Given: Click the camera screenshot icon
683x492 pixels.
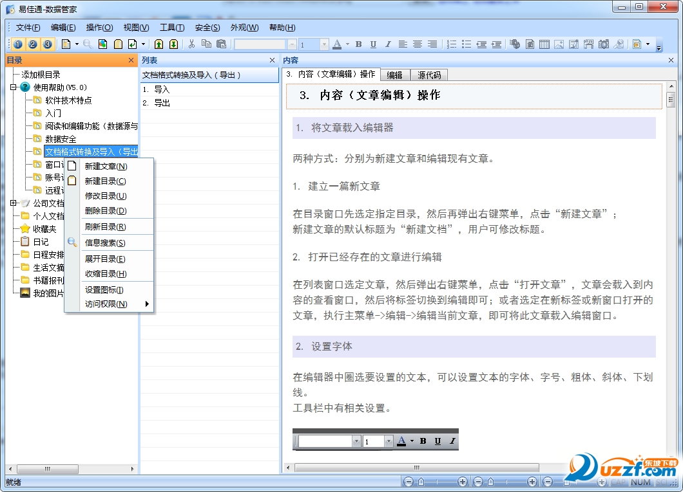Looking at the screenshot, I should click(x=604, y=44).
